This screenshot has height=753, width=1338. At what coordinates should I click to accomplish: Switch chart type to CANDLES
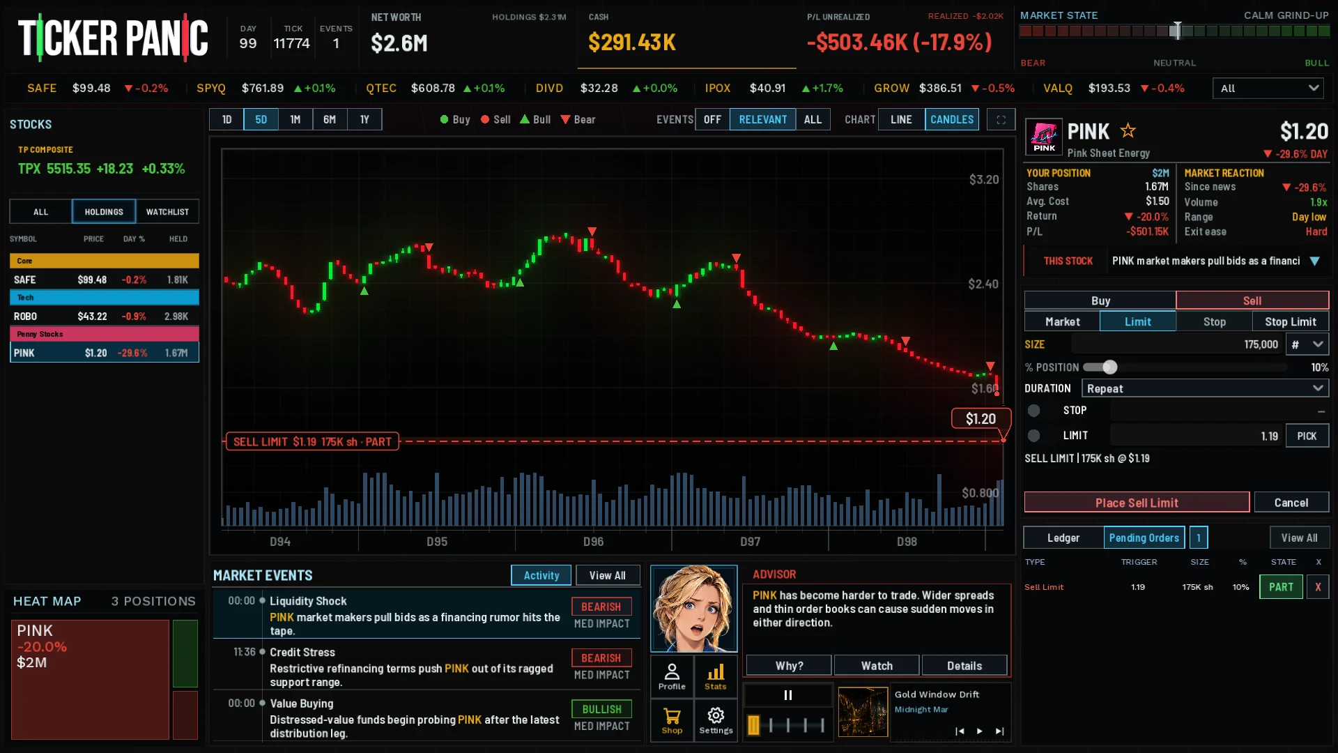pos(952,119)
